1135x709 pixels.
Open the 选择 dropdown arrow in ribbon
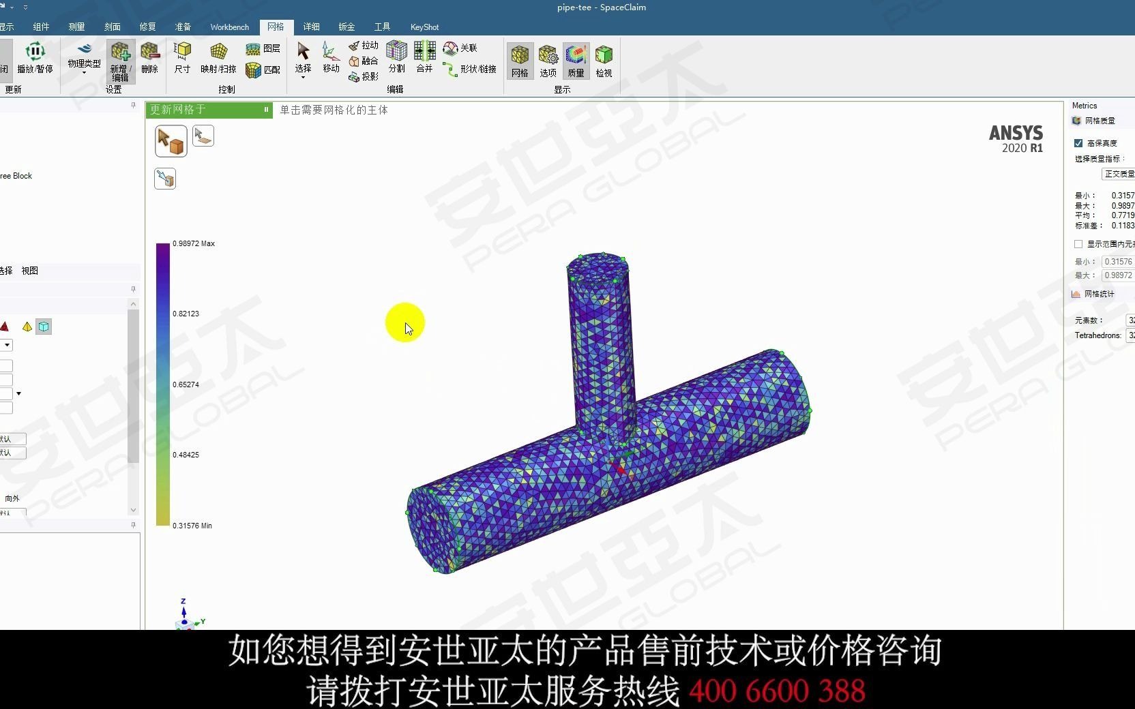point(303,77)
